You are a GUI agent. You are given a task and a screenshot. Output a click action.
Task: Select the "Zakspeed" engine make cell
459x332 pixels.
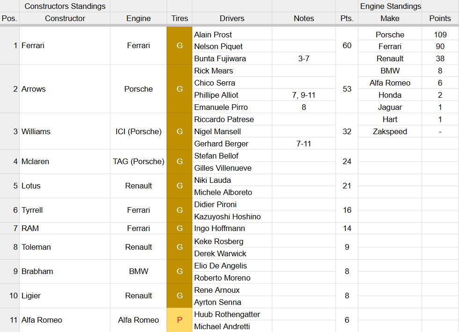pos(390,131)
